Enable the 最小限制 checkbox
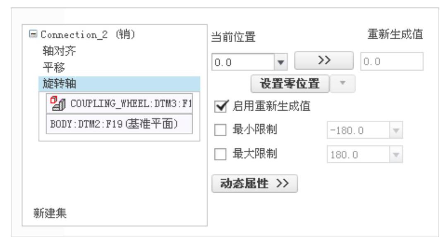This screenshot has width=443, height=237. [220, 130]
